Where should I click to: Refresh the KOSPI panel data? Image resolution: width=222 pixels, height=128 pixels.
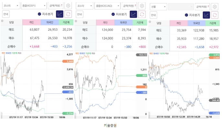point(68,14)
